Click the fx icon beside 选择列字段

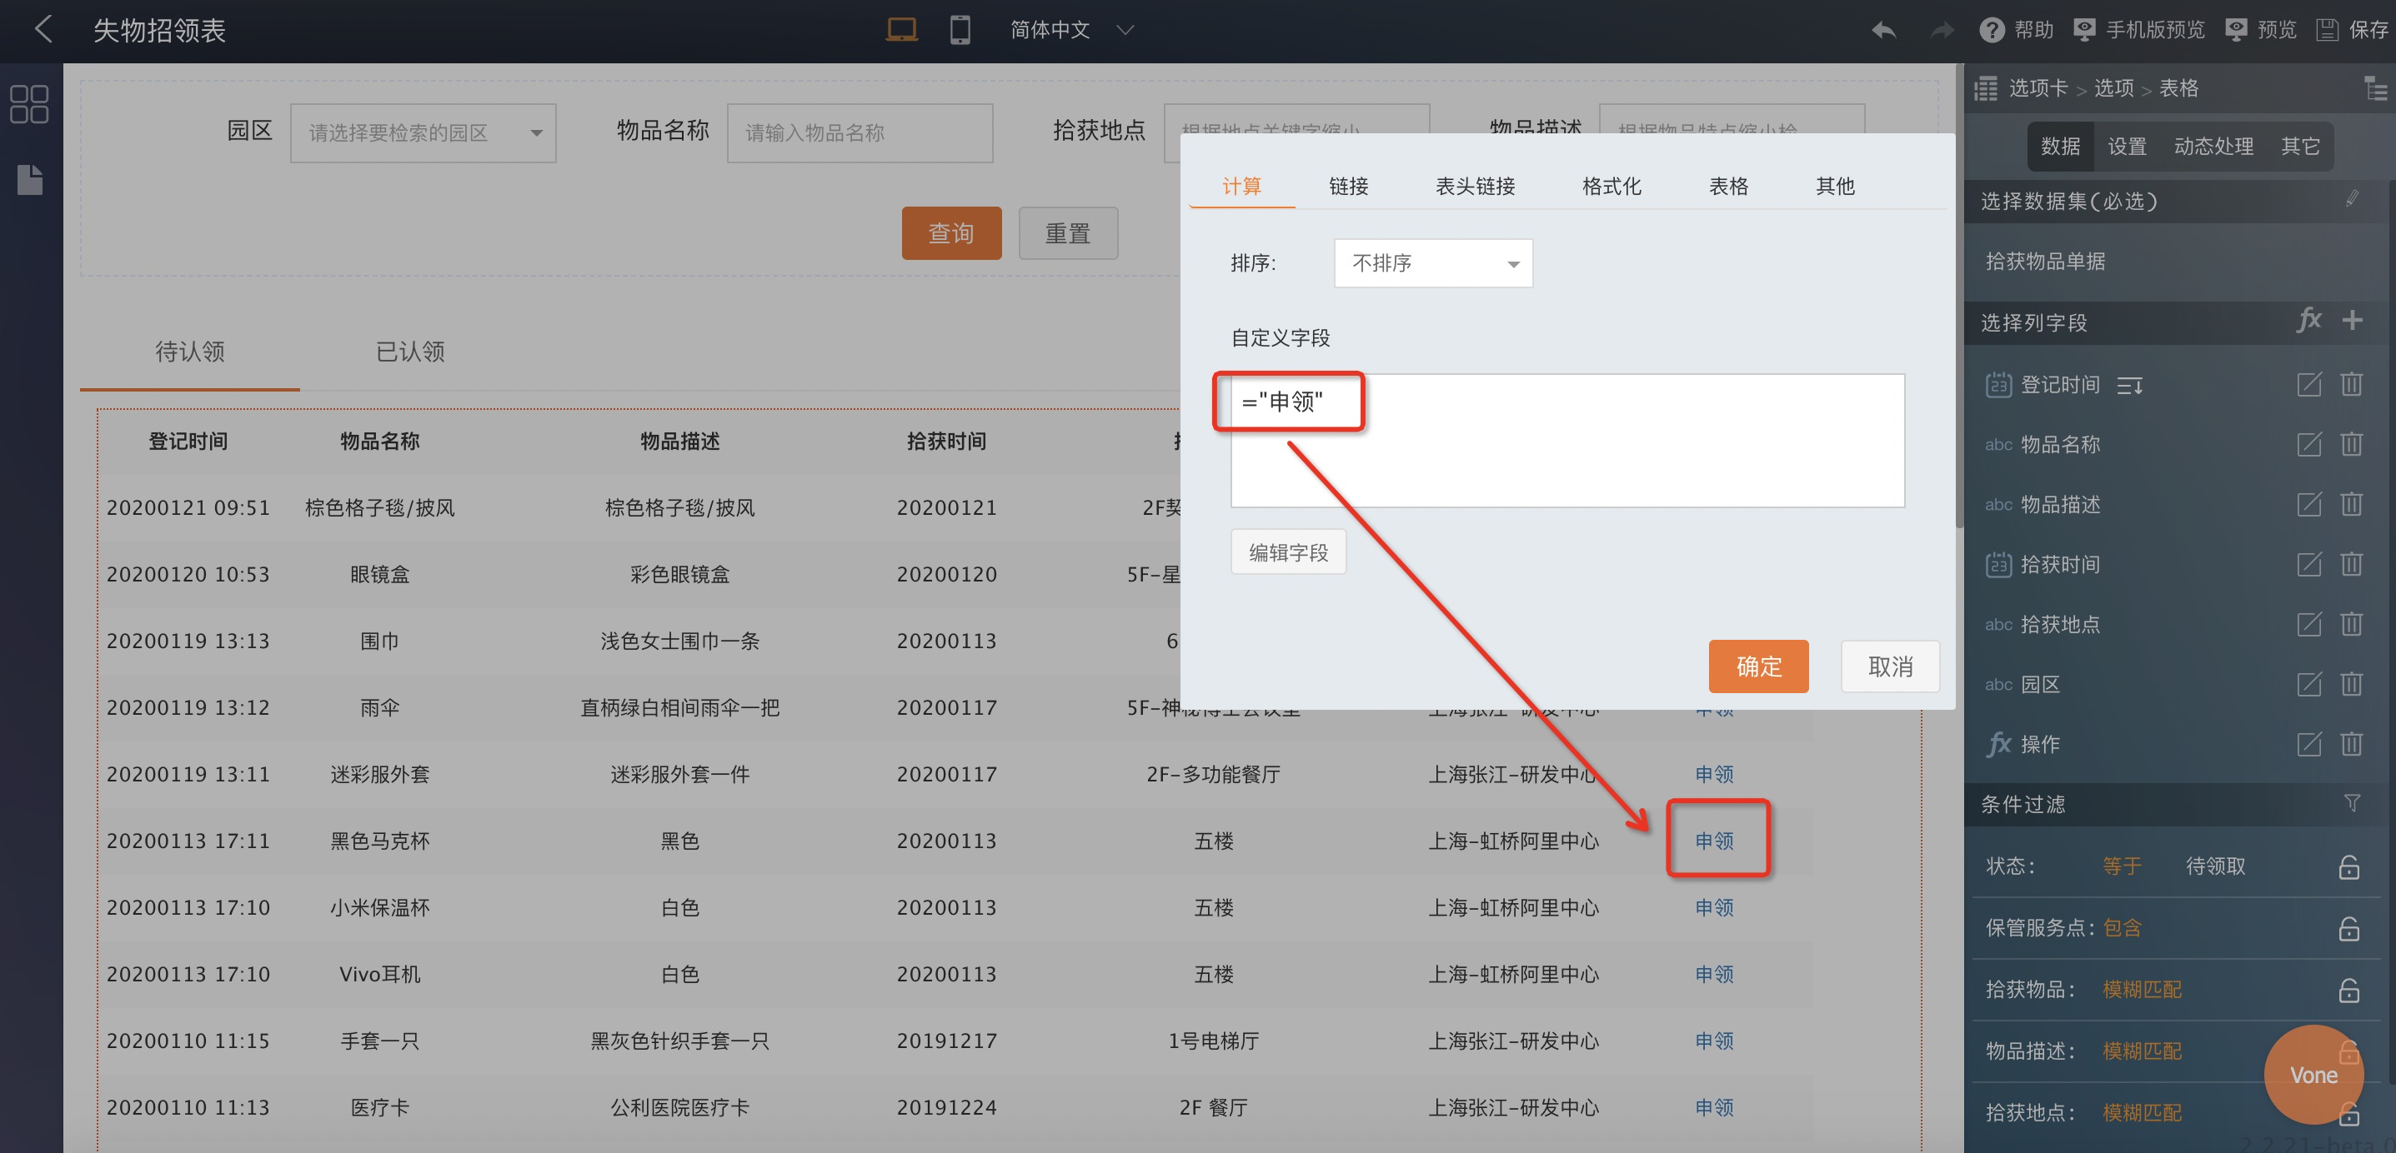(2308, 321)
